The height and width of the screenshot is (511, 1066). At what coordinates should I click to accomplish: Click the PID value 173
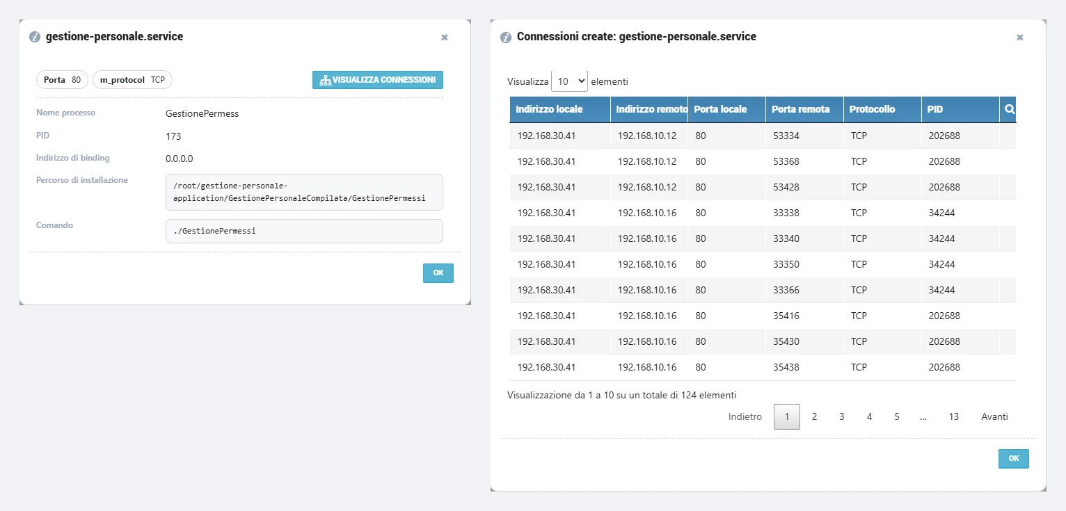pos(173,136)
